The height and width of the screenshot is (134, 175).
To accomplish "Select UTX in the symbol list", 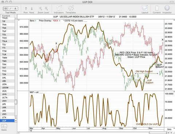I will tap(7, 118).
